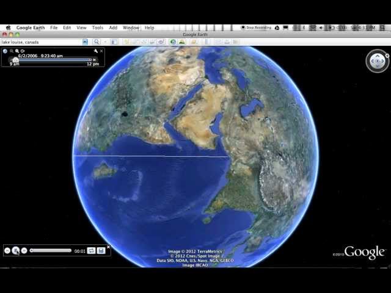The height and width of the screenshot is (293, 391).
Task: Open the Apple menu
Action: (x=8, y=27)
